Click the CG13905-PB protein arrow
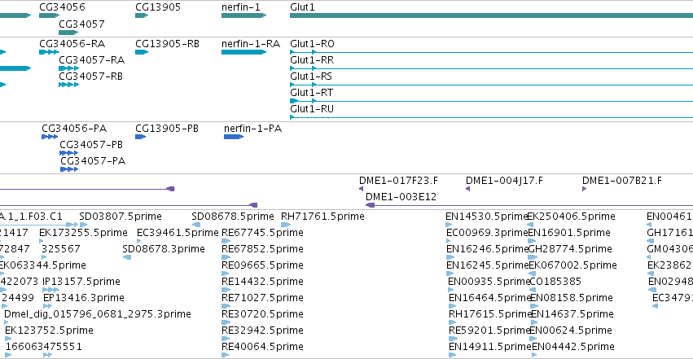This screenshot has width=693, height=359. tap(141, 137)
